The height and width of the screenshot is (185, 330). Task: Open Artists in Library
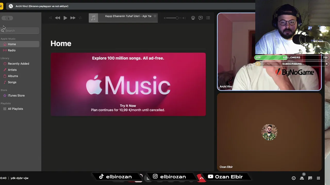click(x=20, y=70)
